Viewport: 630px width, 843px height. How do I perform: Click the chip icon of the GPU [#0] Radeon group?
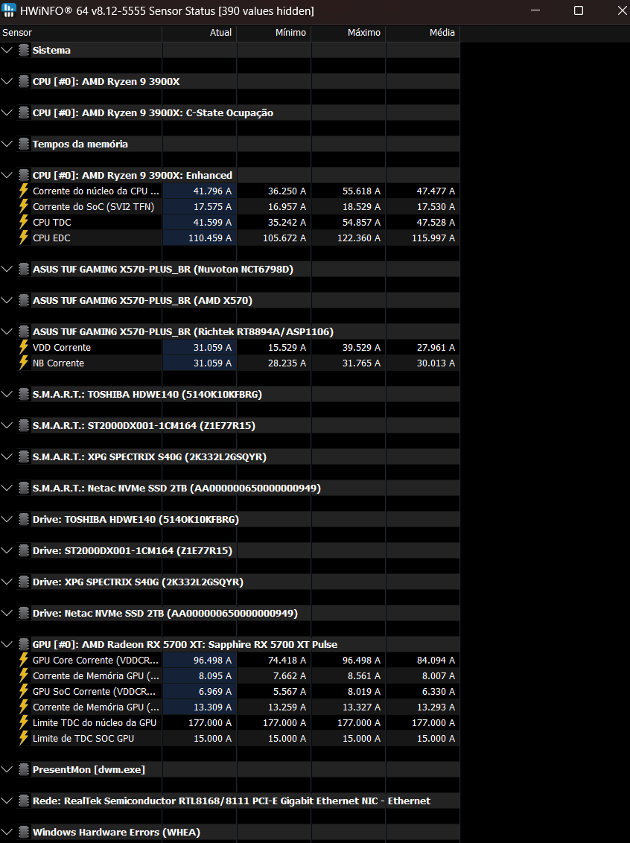(x=24, y=644)
